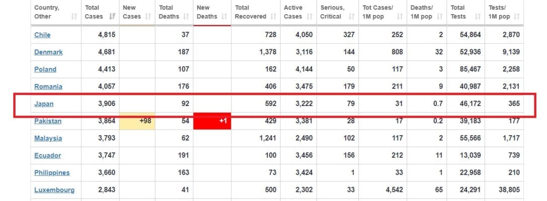Click Pakistan's red +1 new deaths cell
This screenshot has height=201, width=547.
pyautogui.click(x=212, y=121)
